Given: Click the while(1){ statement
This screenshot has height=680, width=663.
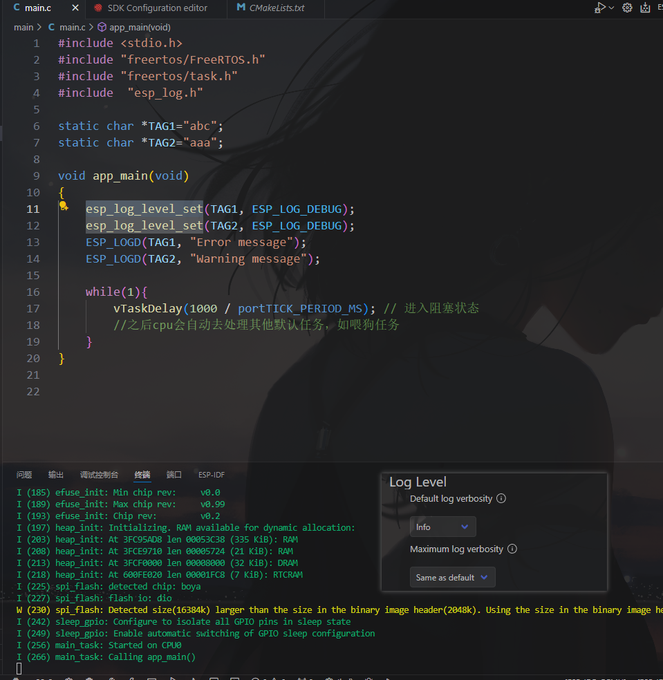Looking at the screenshot, I should point(117,292).
